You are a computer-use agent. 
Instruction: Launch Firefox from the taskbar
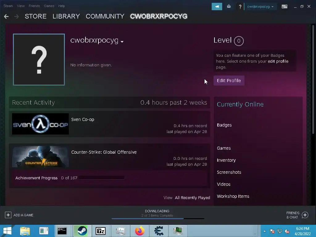140,231
